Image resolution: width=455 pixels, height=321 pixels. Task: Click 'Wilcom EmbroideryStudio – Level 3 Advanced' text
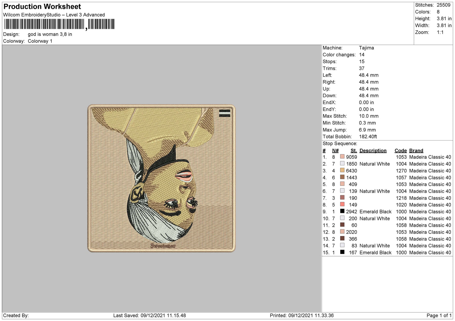pyautogui.click(x=54, y=15)
